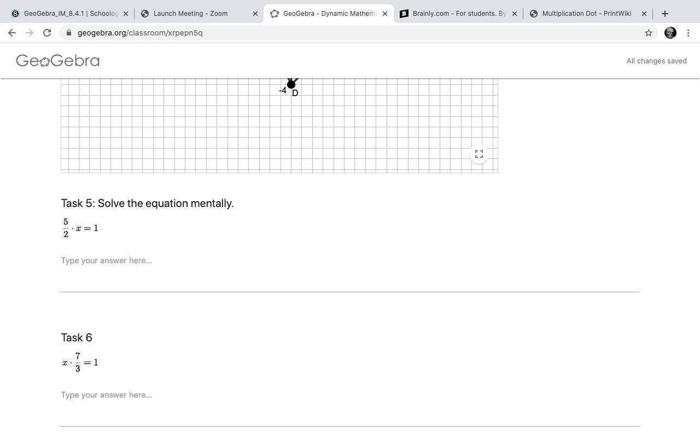Screen dimensions: 700x437
Task: Click the fullscreen icon on the graph
Action: click(479, 154)
